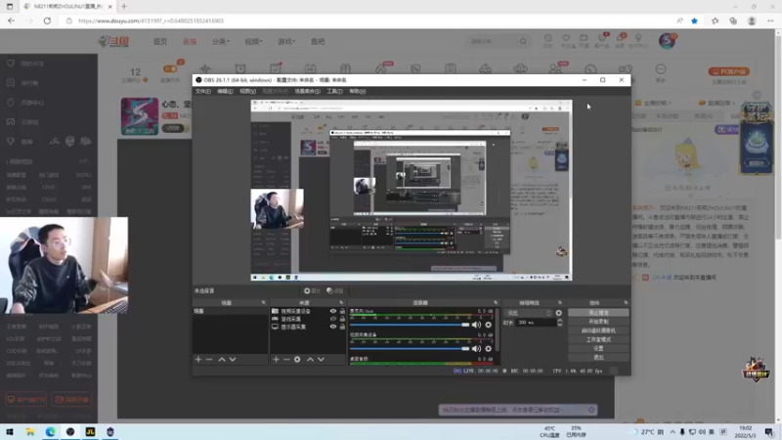Open the alarm clock icon in the Douyu toolbar
The width and height of the screenshot is (782, 440).
coord(240,68)
